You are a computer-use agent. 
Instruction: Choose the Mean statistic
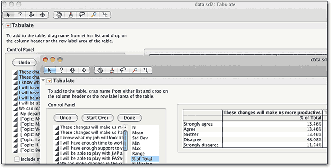tap(137, 133)
